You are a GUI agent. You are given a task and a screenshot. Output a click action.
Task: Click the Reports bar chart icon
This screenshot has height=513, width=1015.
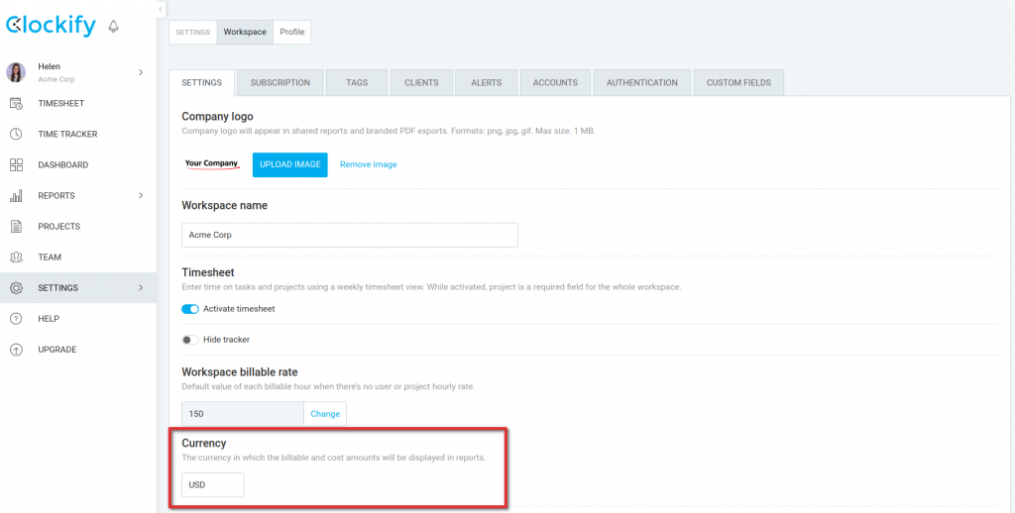point(16,195)
